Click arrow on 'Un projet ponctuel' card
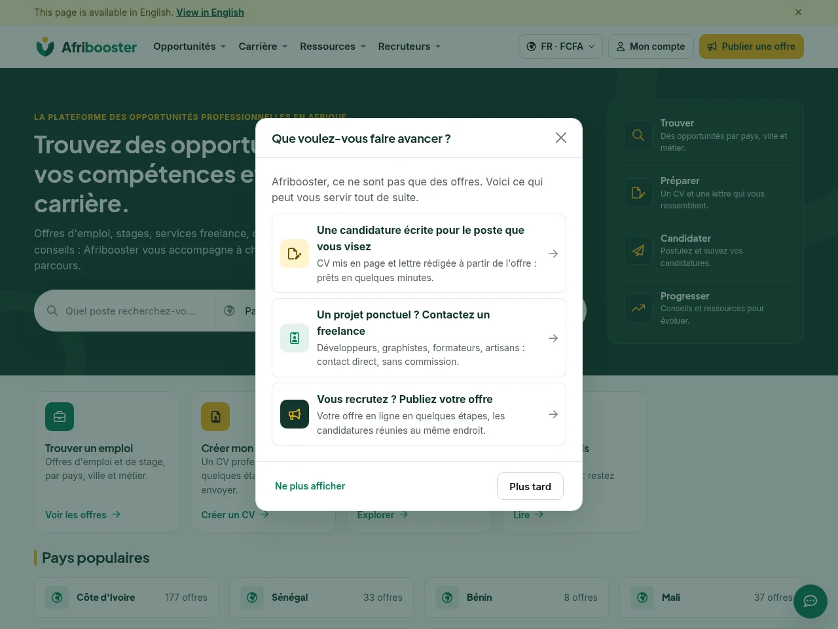This screenshot has height=629, width=838. (553, 338)
